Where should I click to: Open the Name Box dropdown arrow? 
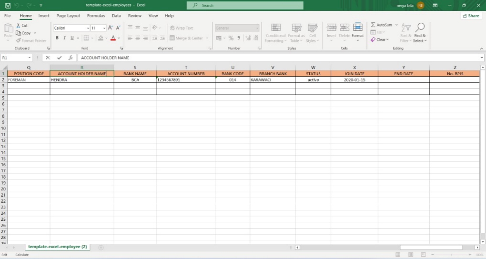point(30,58)
